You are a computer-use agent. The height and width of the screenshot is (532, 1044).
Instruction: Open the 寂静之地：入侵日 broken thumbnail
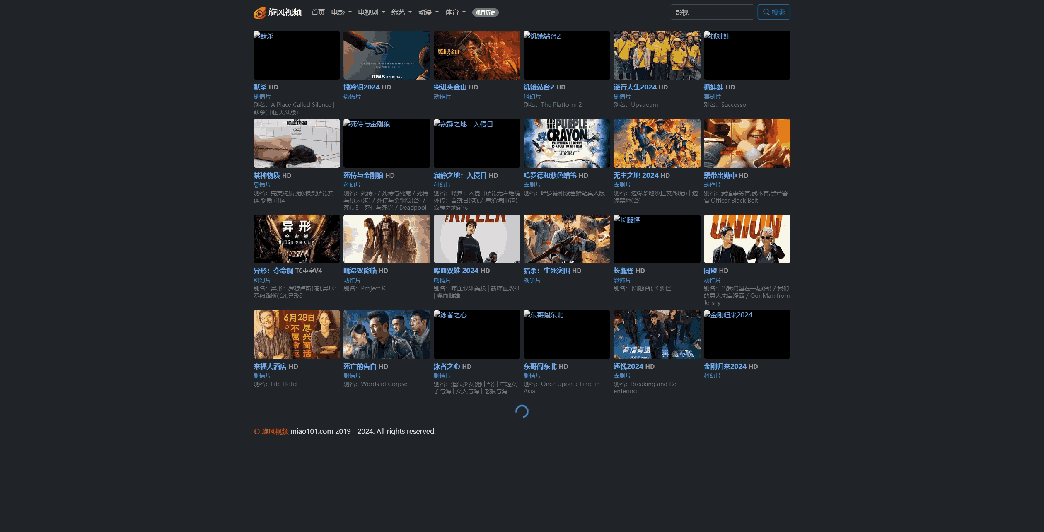(x=477, y=143)
